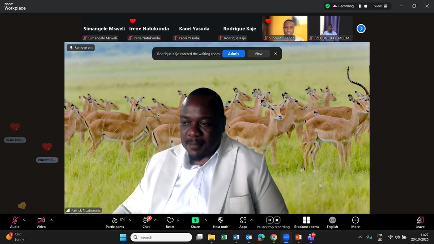Open Breakout rooms
This screenshot has width=434, height=244.
306,221
